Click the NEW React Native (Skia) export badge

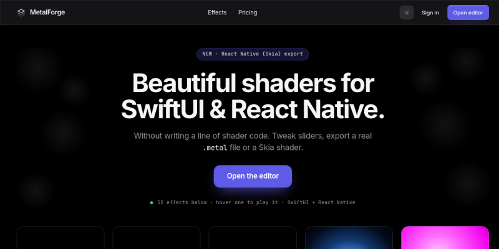point(253,54)
